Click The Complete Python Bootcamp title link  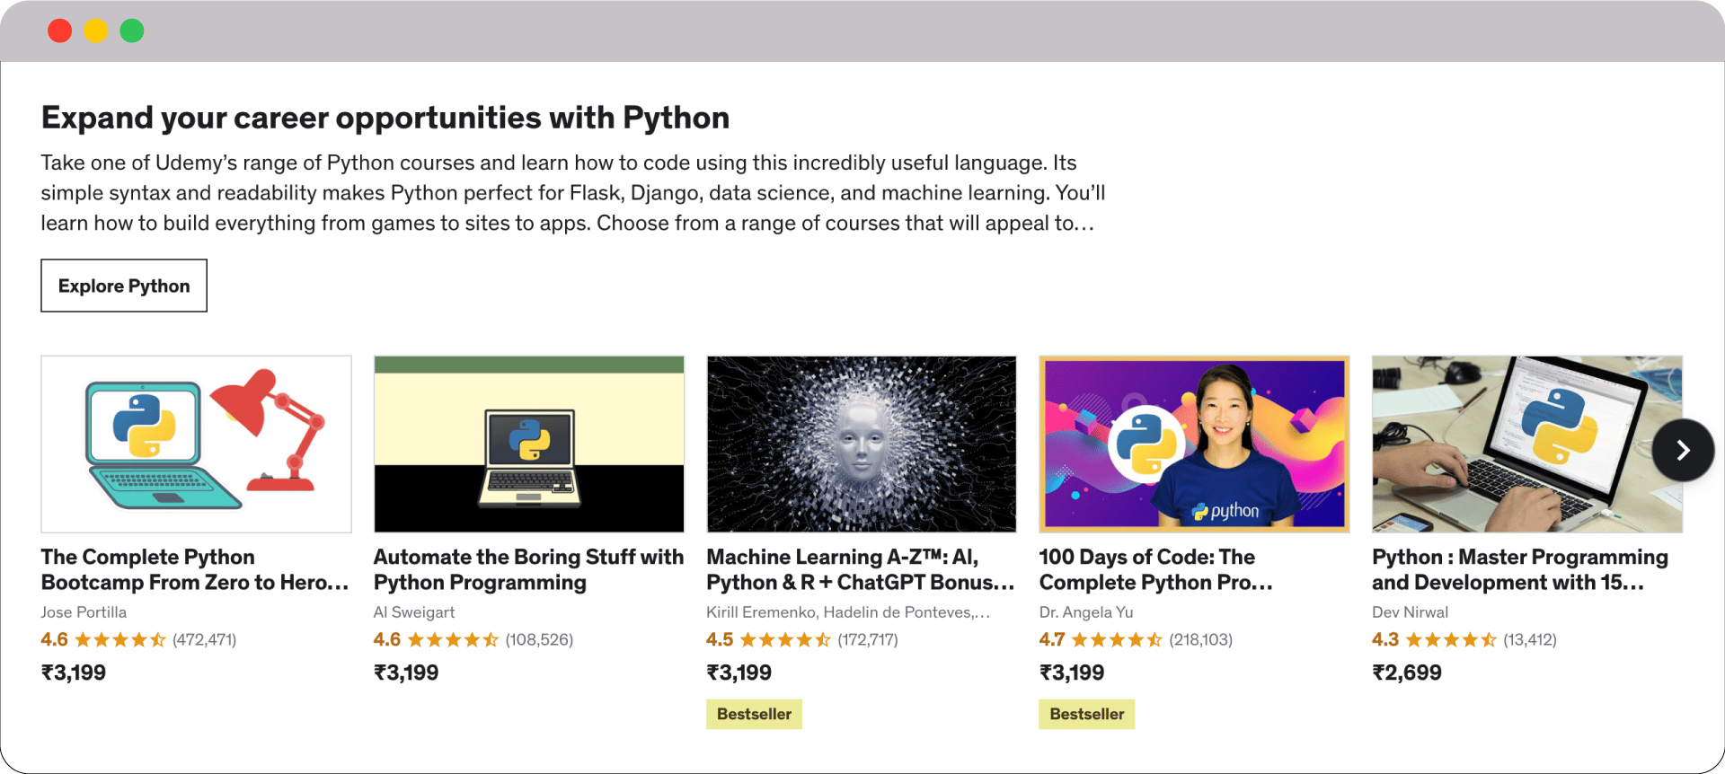pos(194,569)
